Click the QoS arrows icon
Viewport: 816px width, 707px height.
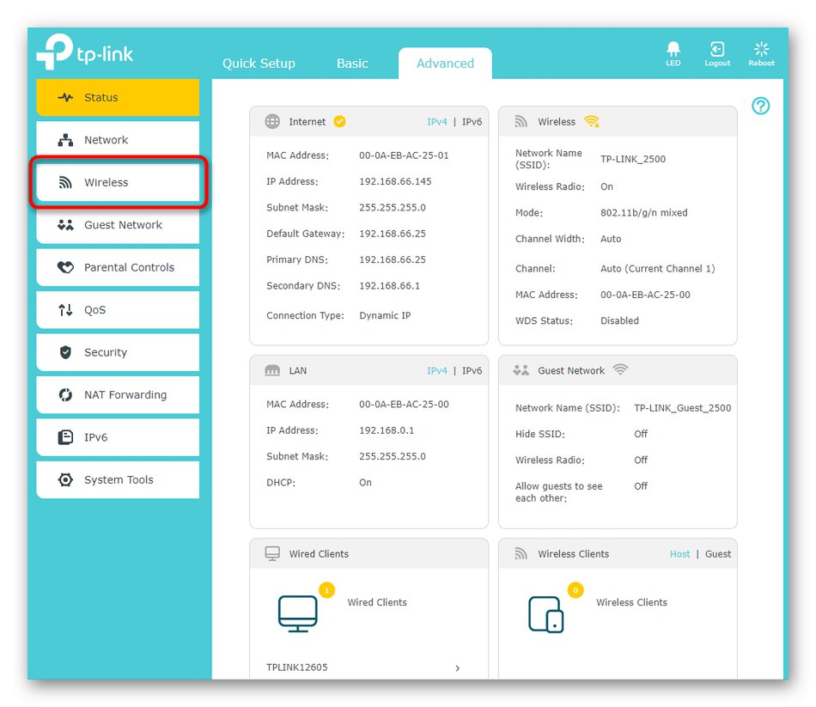(x=65, y=310)
